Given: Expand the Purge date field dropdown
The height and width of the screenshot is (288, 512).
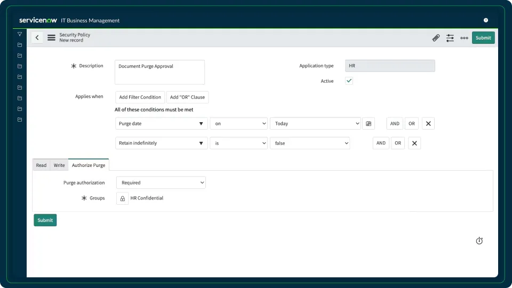Looking at the screenshot, I should pos(161,124).
